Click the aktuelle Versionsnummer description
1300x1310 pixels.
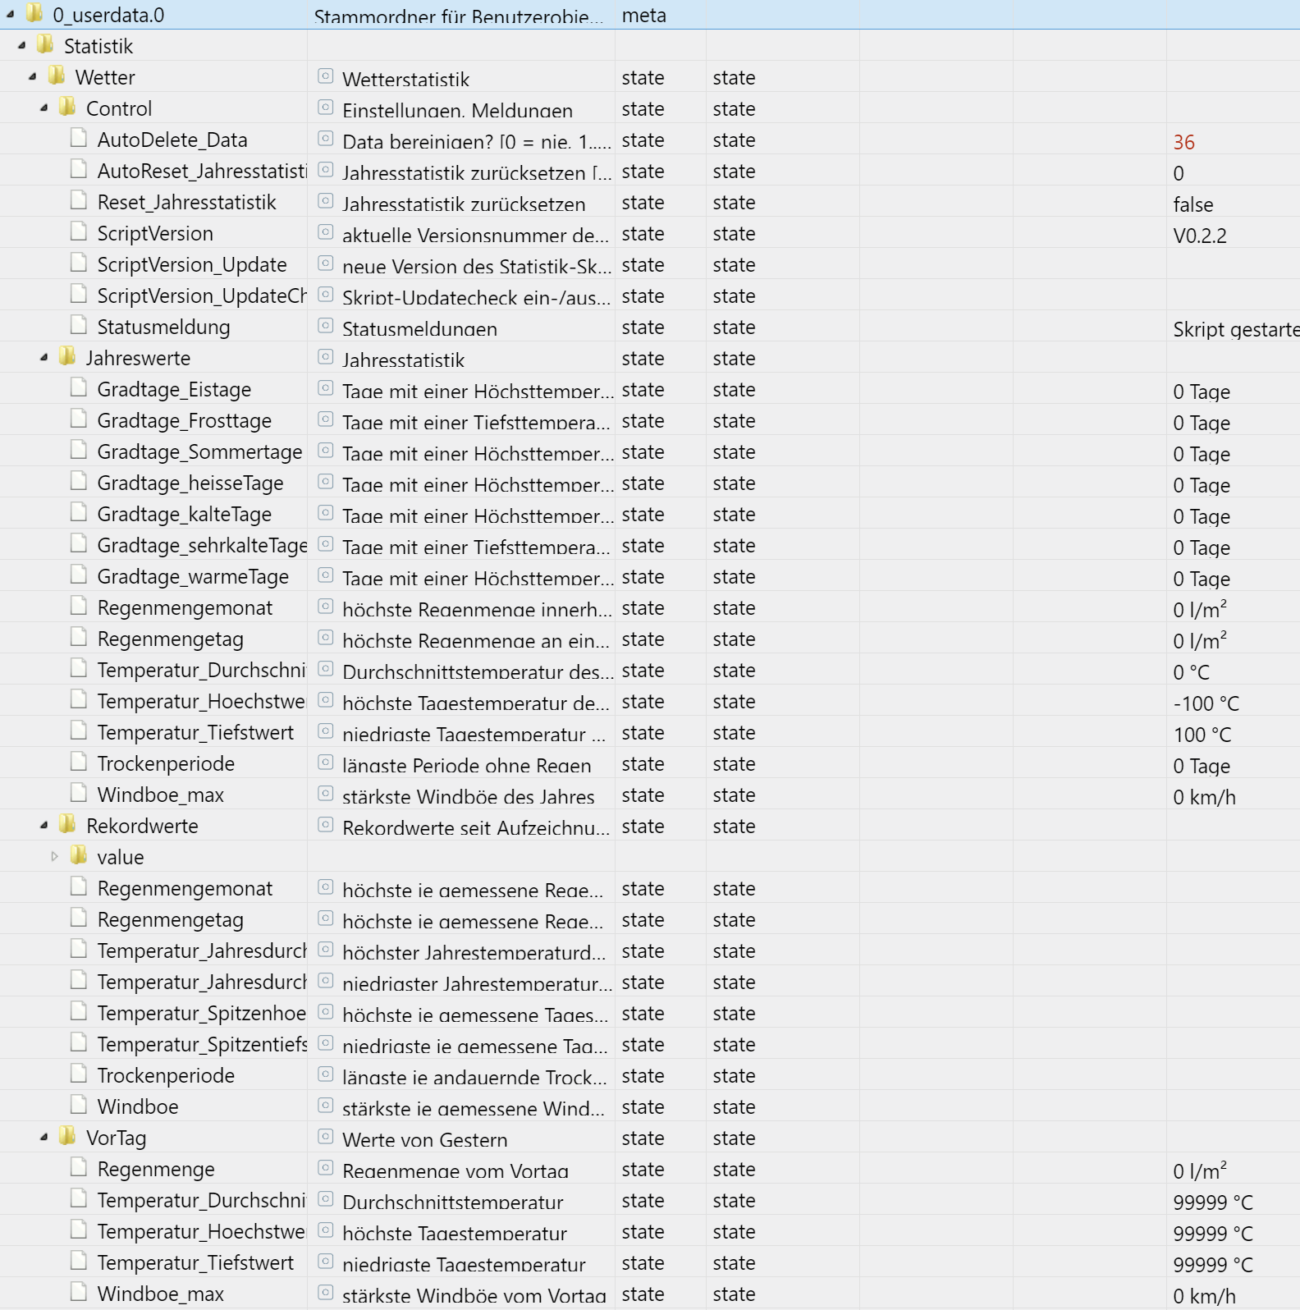pyautogui.click(x=475, y=236)
